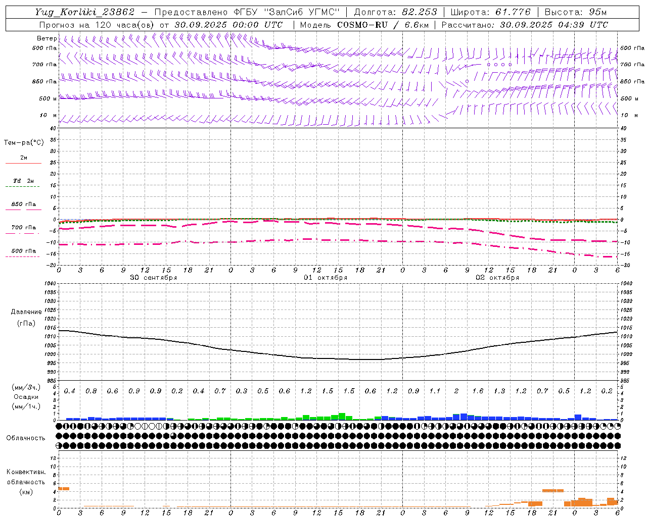Screen dimensions: 647x517
Task: Click 'Прогноз на 120 часа(ов)' text
Action: pyautogui.click(x=98, y=25)
